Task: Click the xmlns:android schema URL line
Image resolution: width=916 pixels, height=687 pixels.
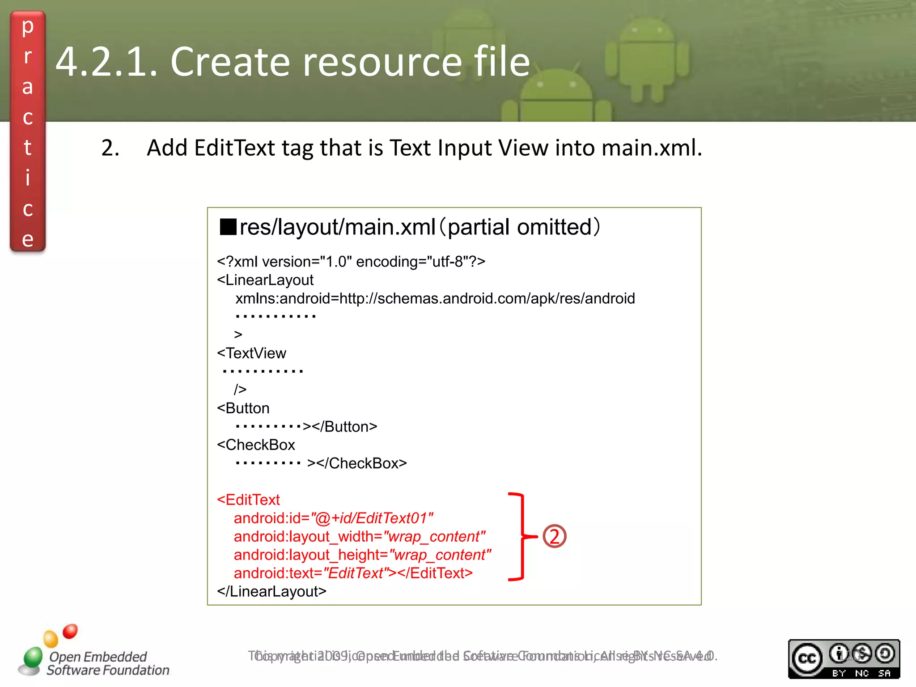Action: tap(435, 298)
